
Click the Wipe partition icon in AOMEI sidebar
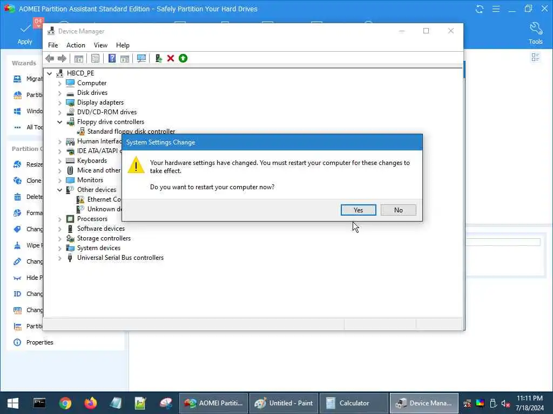17,245
